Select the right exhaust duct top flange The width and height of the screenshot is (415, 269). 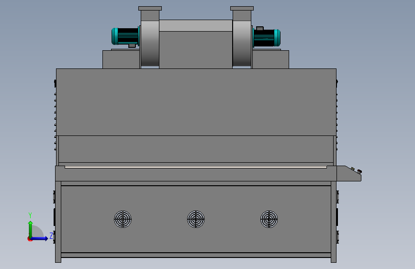(x=242, y=9)
